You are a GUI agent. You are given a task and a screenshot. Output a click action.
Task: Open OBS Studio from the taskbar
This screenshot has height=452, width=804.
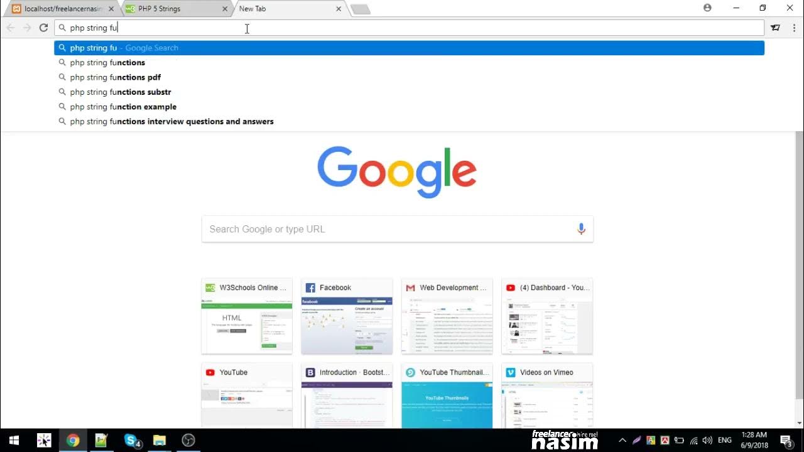188,440
